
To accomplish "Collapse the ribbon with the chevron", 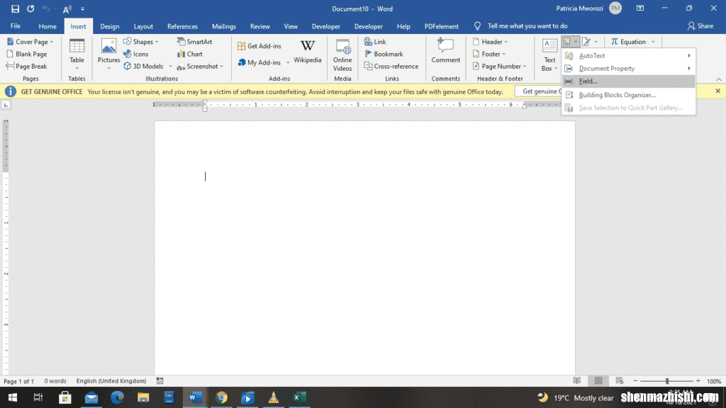I will tap(718, 79).
